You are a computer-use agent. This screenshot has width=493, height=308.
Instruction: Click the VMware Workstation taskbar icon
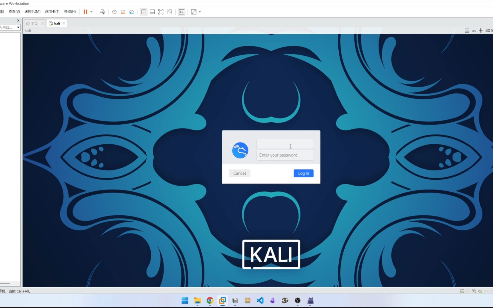coord(223,301)
